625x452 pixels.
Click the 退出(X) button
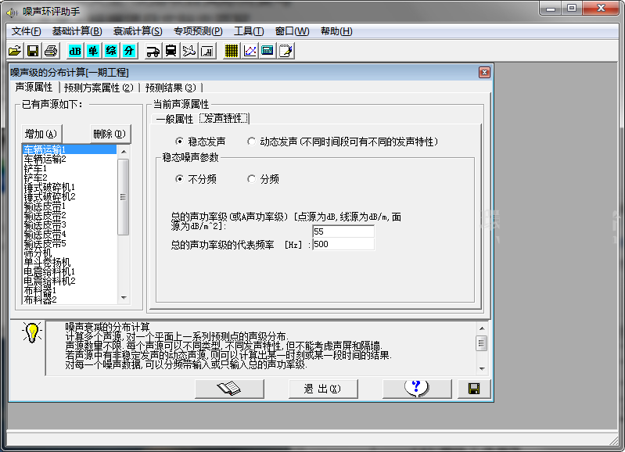click(x=323, y=389)
